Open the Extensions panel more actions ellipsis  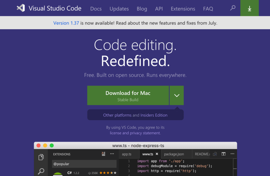point(112,154)
